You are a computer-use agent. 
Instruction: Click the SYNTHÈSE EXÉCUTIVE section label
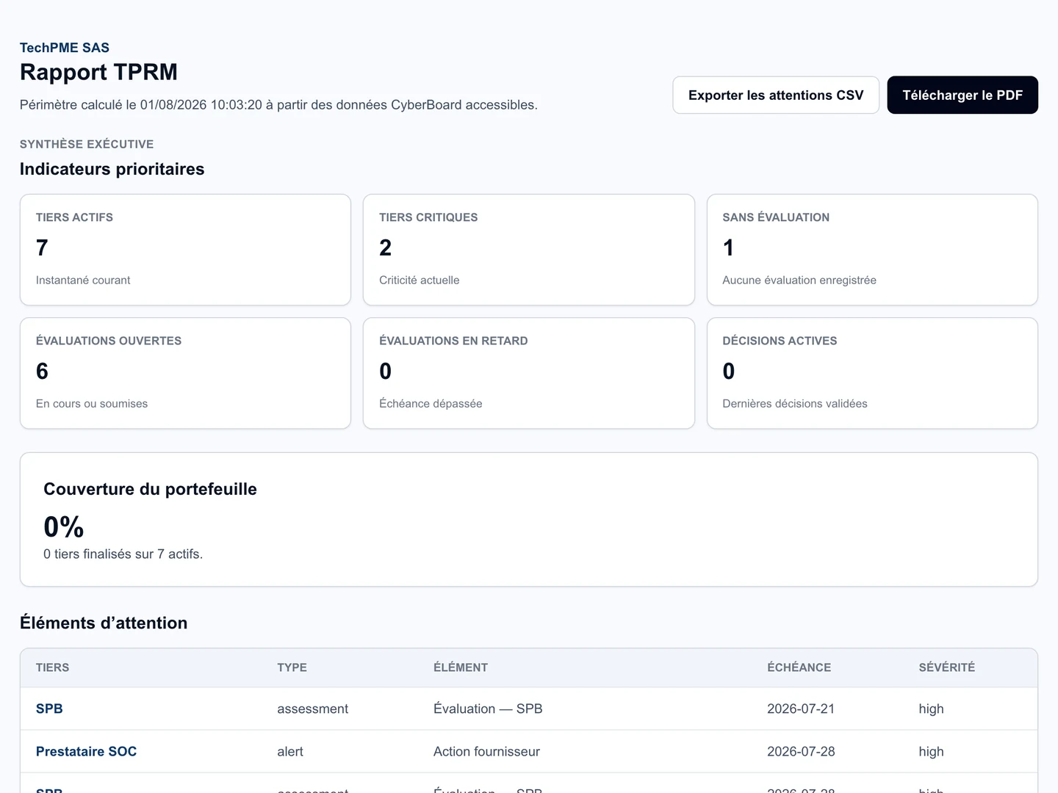tap(87, 144)
